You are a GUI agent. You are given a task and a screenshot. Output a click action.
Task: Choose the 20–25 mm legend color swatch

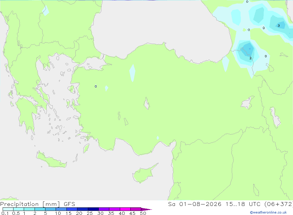tap(82, 209)
